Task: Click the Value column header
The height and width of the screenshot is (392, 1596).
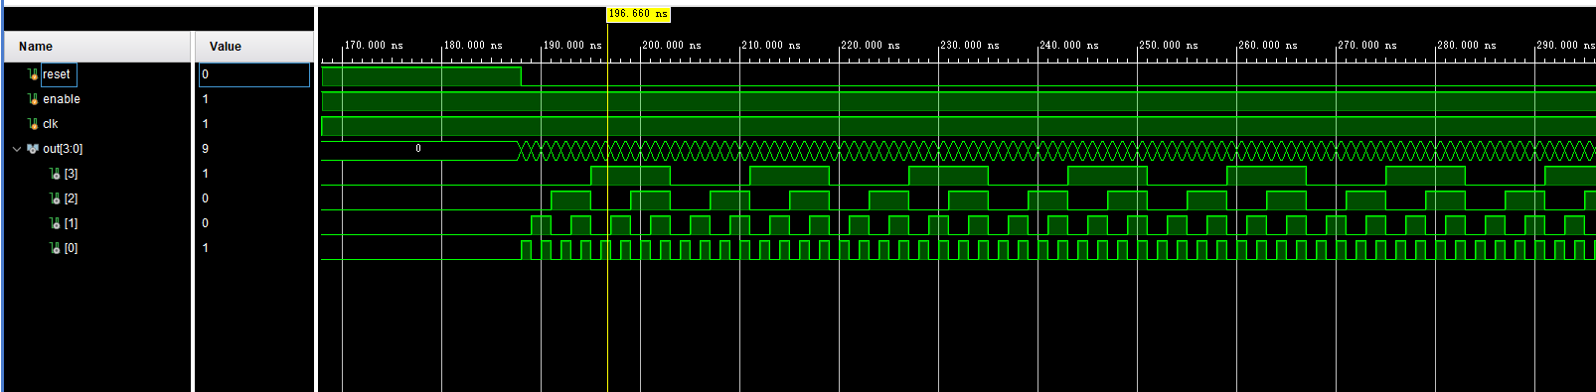Action: pos(255,47)
